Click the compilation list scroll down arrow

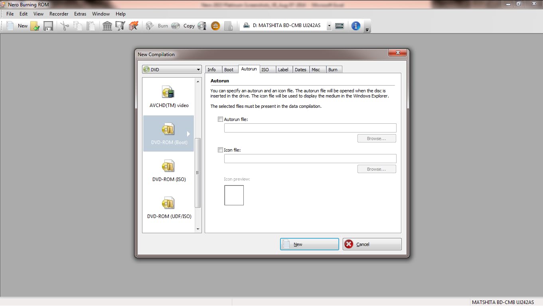click(x=198, y=229)
